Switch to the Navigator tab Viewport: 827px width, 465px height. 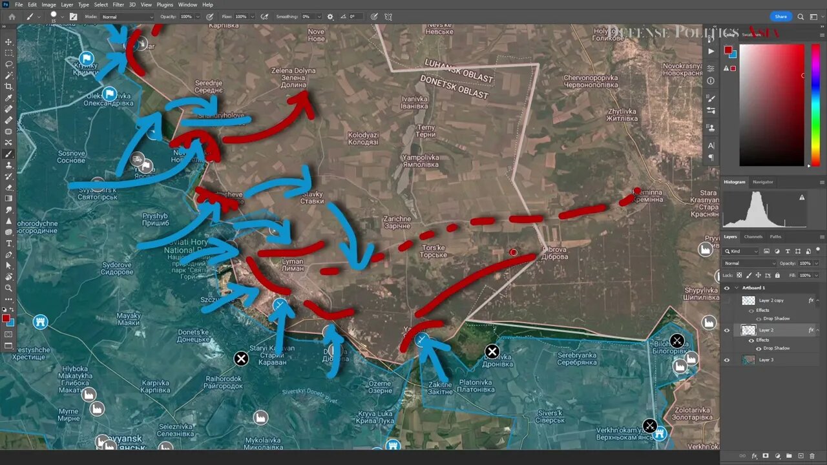763,182
